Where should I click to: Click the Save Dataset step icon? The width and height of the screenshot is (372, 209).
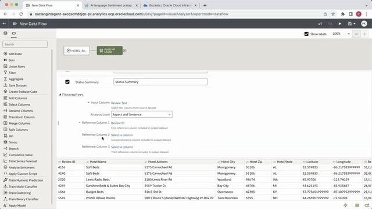(5, 85)
